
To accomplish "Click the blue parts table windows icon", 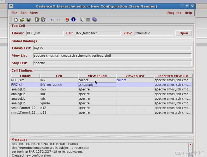I will click(x=95, y=20).
